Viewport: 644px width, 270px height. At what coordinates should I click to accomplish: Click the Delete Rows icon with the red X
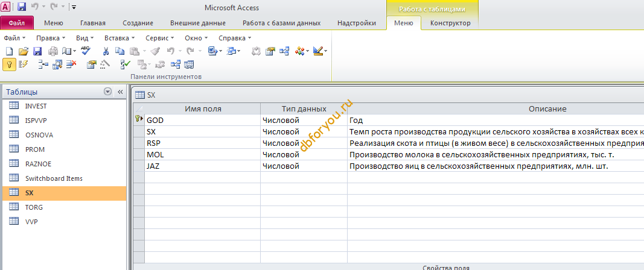(71, 64)
